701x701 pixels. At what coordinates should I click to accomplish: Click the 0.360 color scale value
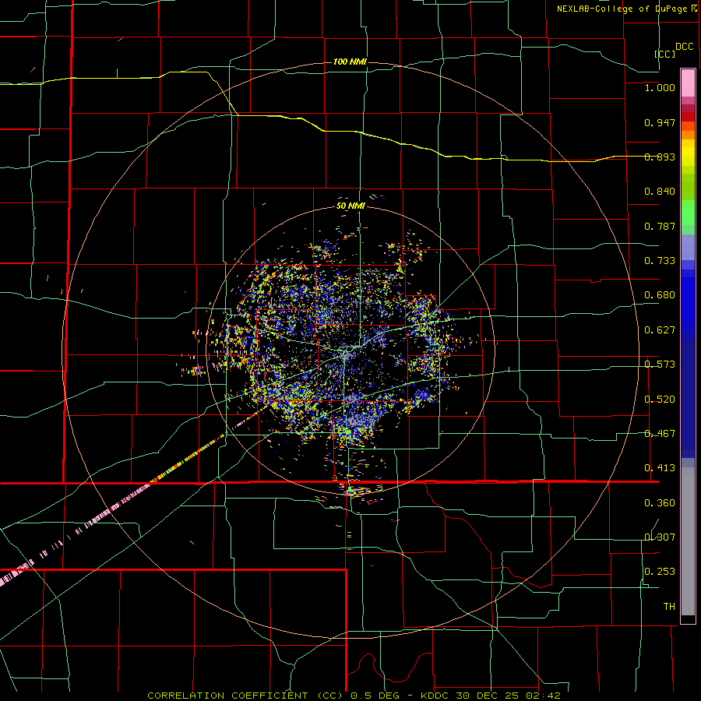click(x=660, y=503)
